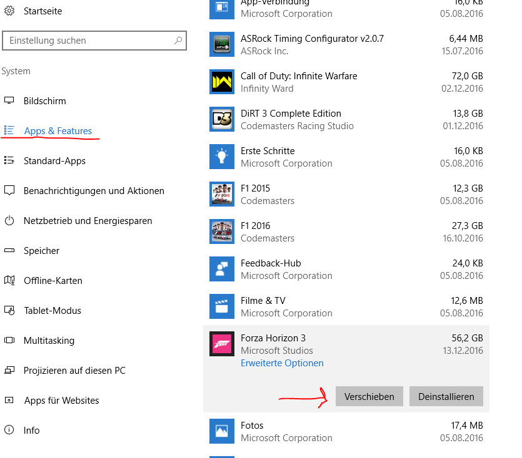Click the F1 2015 app icon
Image resolution: width=522 pixels, height=458 pixels.
[222, 194]
